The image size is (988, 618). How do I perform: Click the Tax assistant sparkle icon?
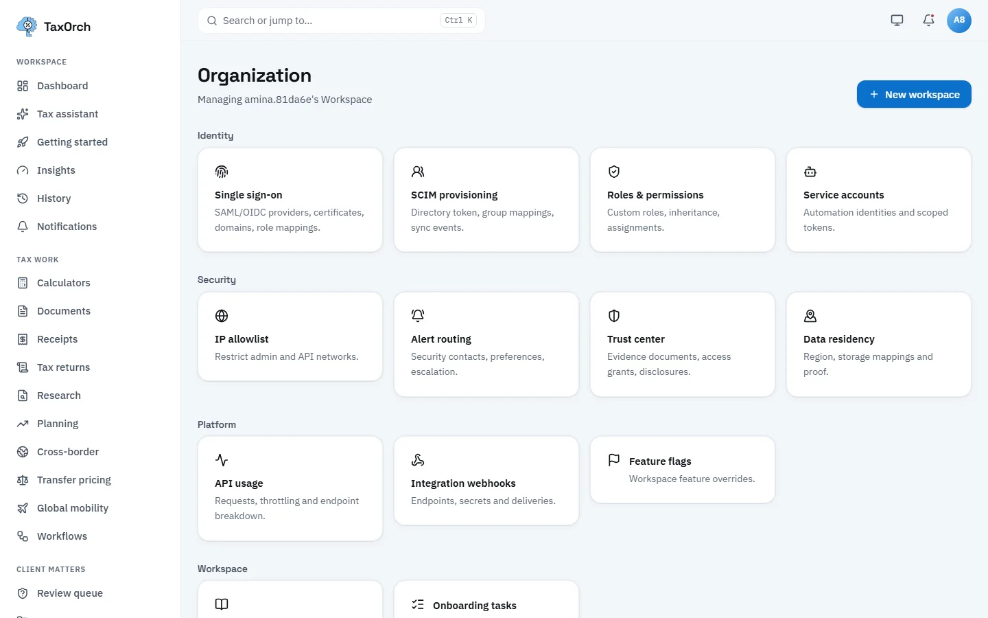[23, 114]
